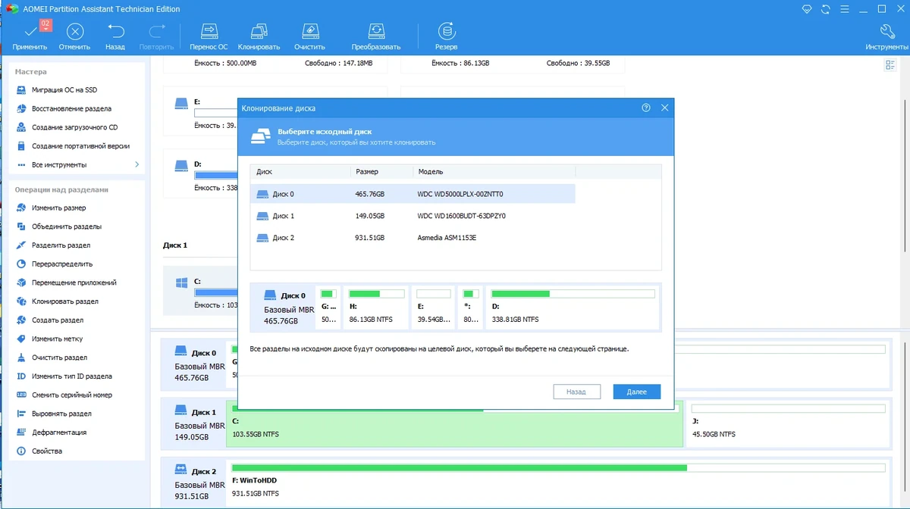This screenshot has height=509, width=910.
Task: Discard changes with Отменить toolbar button
Action: point(74,36)
